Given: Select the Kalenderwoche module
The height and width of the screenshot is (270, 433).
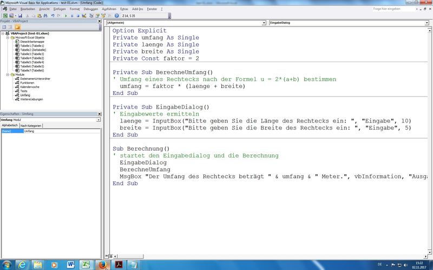Looking at the screenshot, I should point(30,87).
